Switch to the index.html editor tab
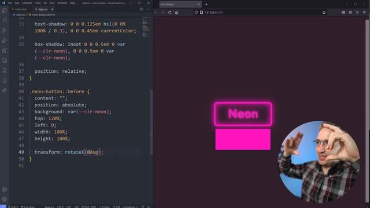The image size is (370, 208). [21, 9]
